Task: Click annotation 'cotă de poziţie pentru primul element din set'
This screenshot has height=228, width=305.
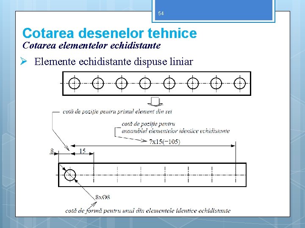Action: pyautogui.click(x=117, y=111)
